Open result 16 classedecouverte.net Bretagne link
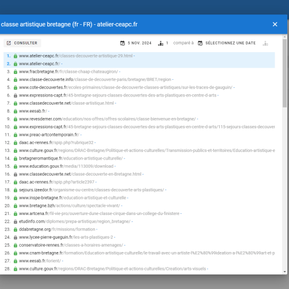289x289 pixels. click(x=80, y=174)
